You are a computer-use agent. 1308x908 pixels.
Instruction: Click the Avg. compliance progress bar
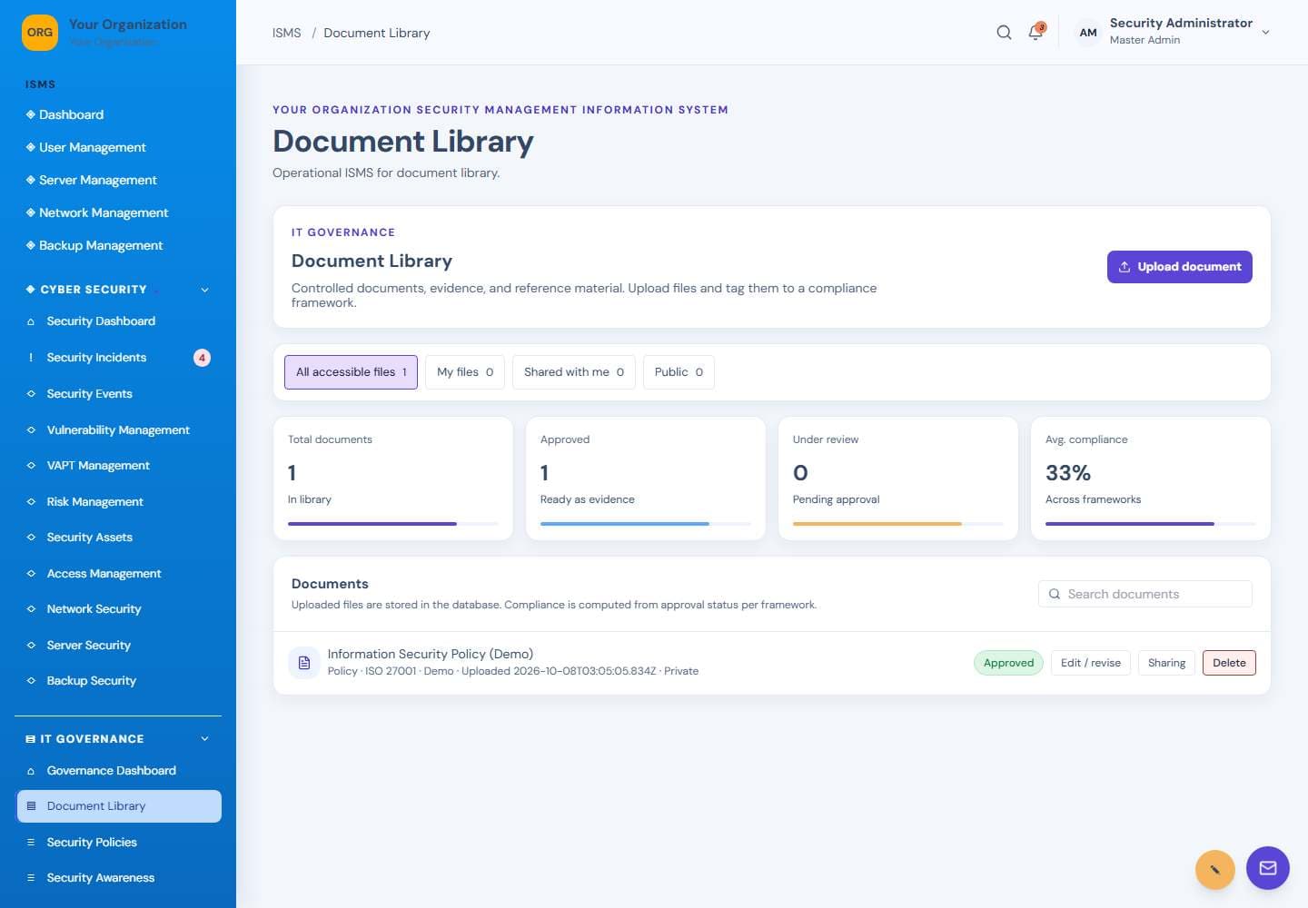1151,524
